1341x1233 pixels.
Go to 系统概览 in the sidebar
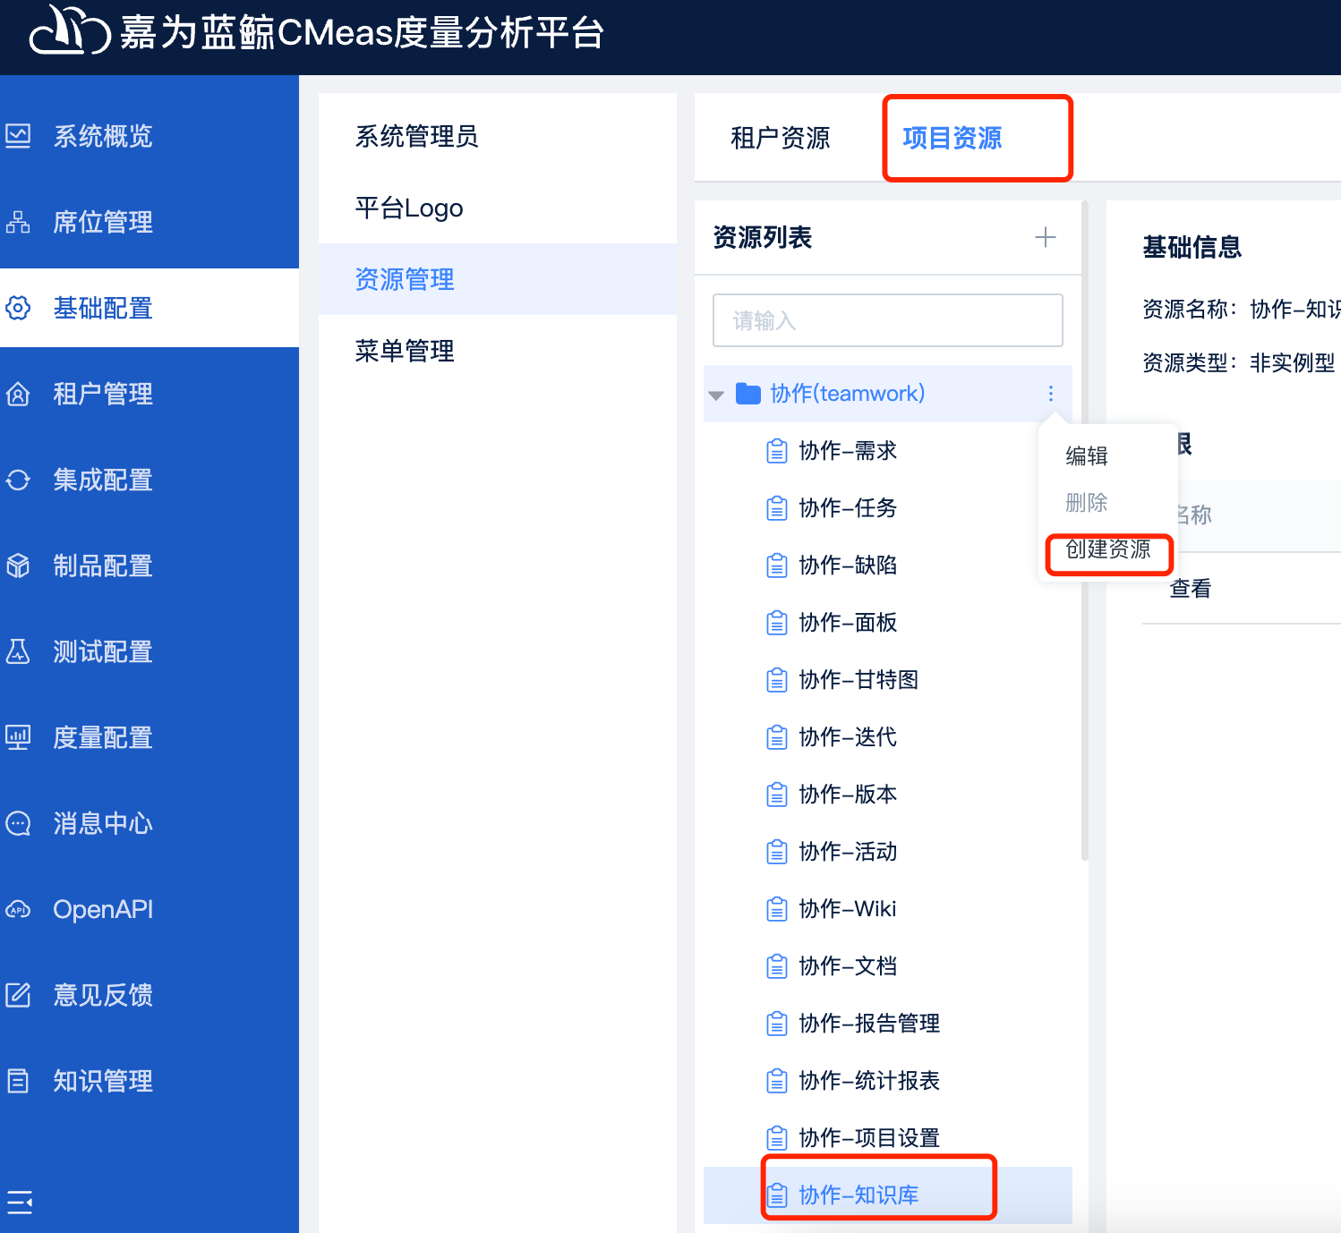tap(149, 136)
